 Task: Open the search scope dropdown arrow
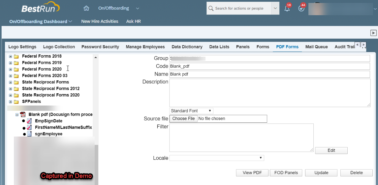(275, 9)
